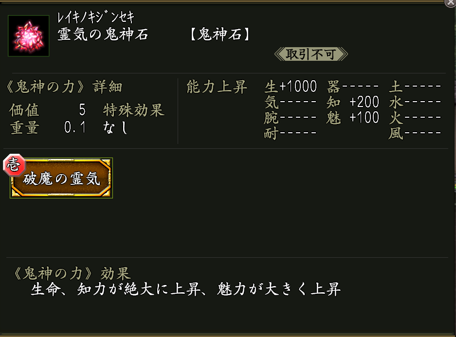
Task: Click the 能力上昇 heading
Action: (217, 88)
